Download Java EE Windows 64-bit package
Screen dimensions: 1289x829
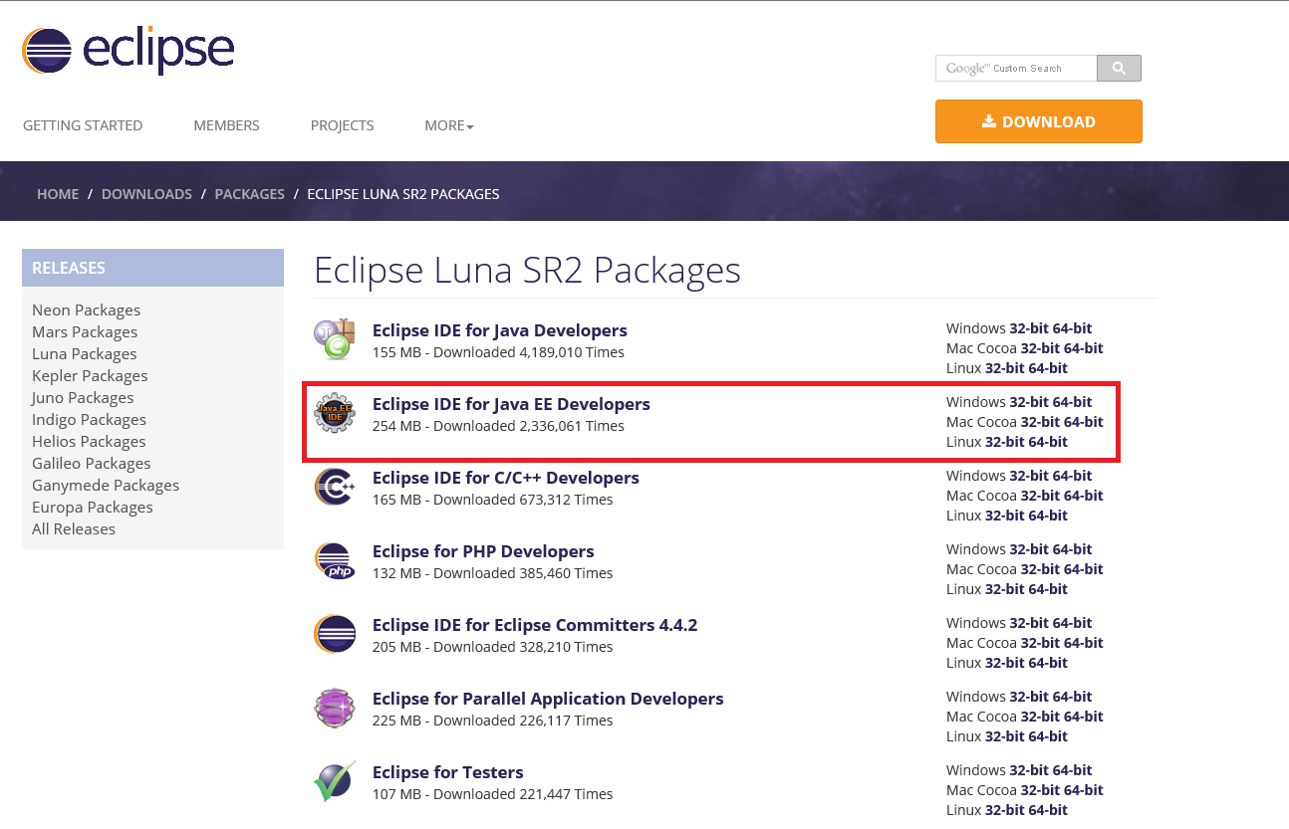tap(1072, 402)
